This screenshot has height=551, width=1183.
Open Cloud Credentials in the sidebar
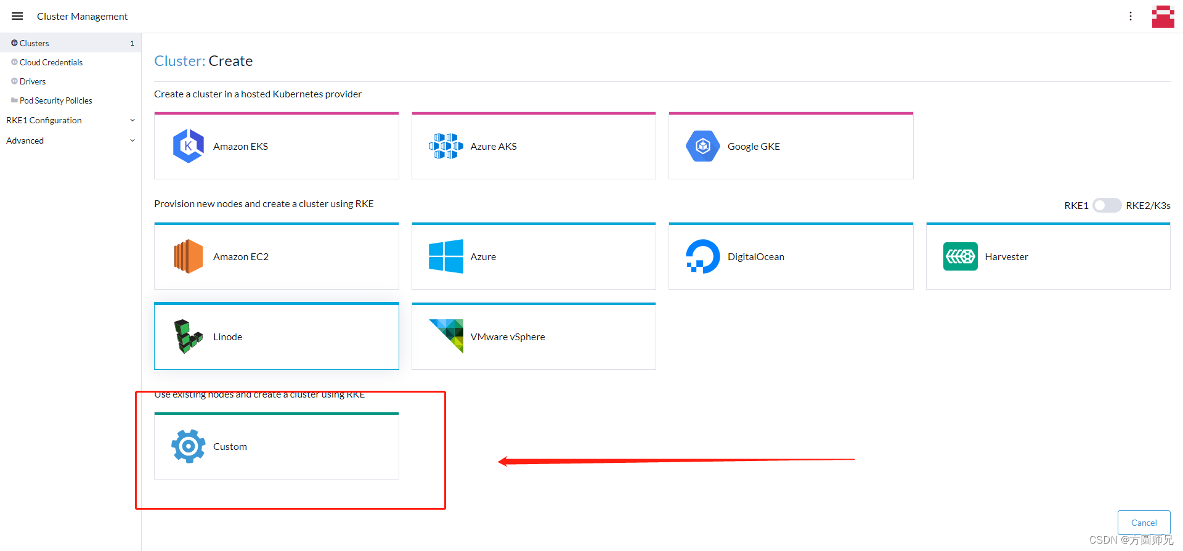[70, 62]
